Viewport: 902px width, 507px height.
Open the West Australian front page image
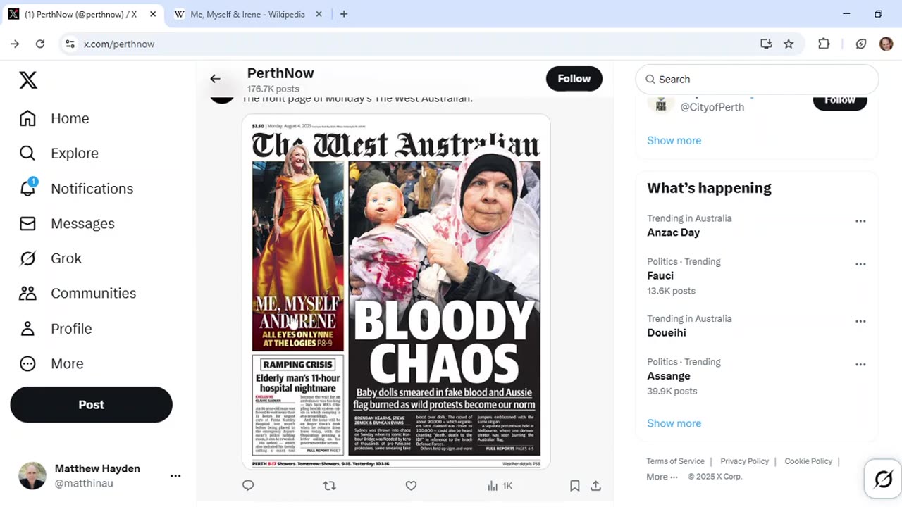[396, 292]
